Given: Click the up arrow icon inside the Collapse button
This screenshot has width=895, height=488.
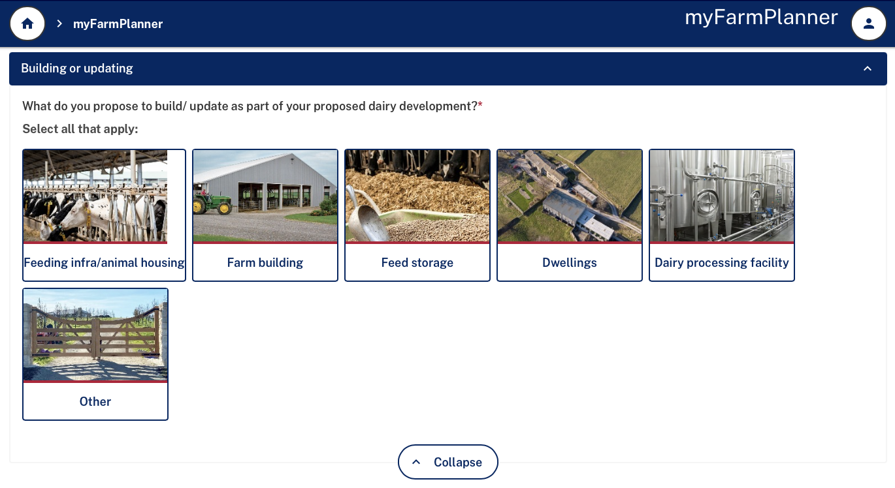Looking at the screenshot, I should (x=416, y=461).
